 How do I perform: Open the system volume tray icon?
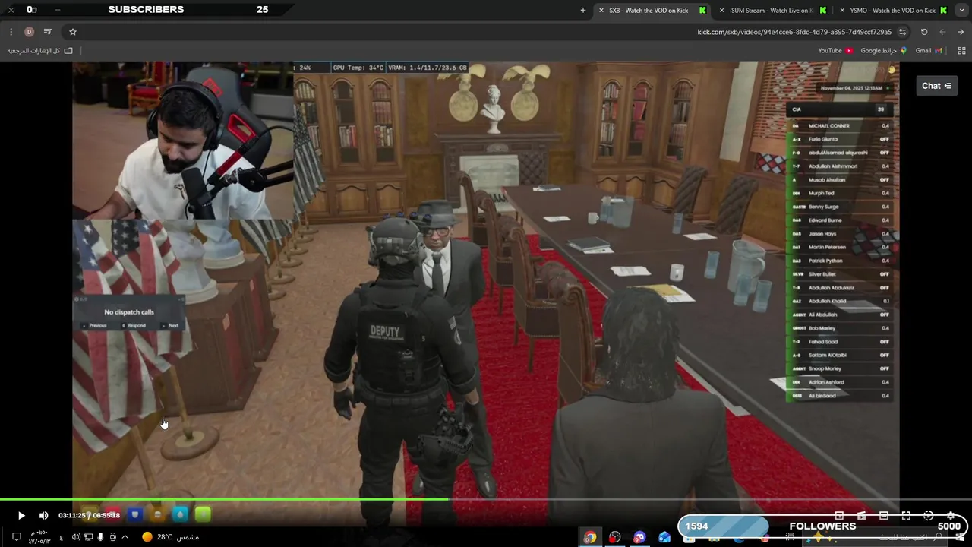click(76, 537)
